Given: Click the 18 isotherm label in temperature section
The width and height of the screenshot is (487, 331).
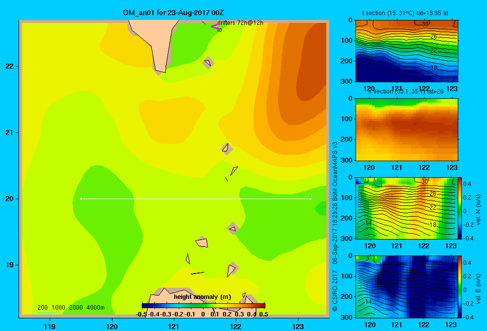Looking at the screenshot, I should pyautogui.click(x=434, y=67).
